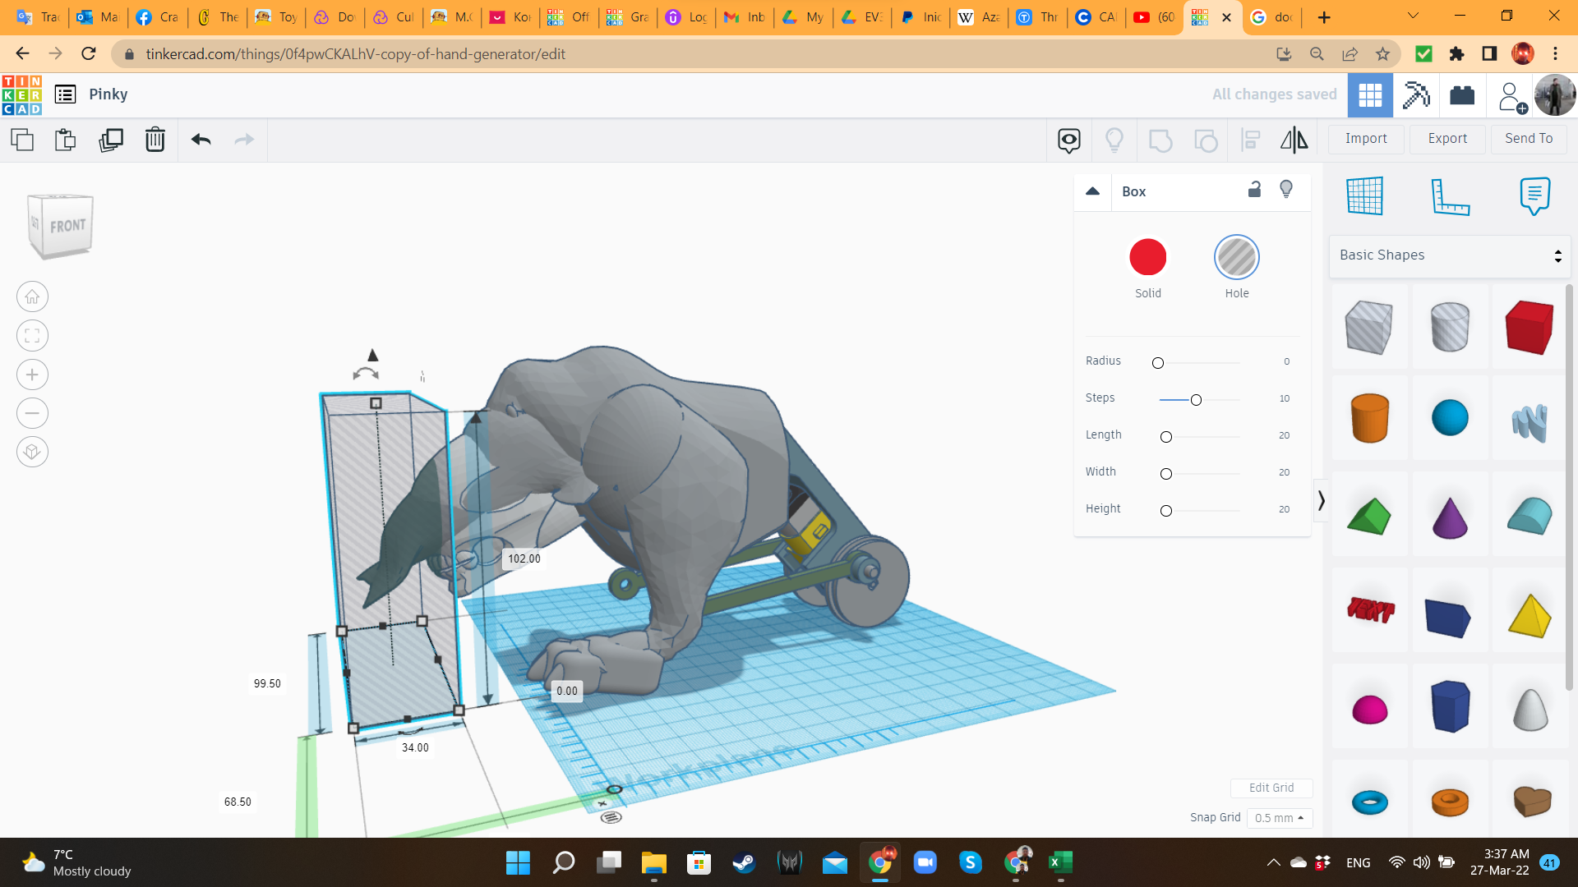Click the Import button
This screenshot has width=1578, height=887.
point(1366,139)
